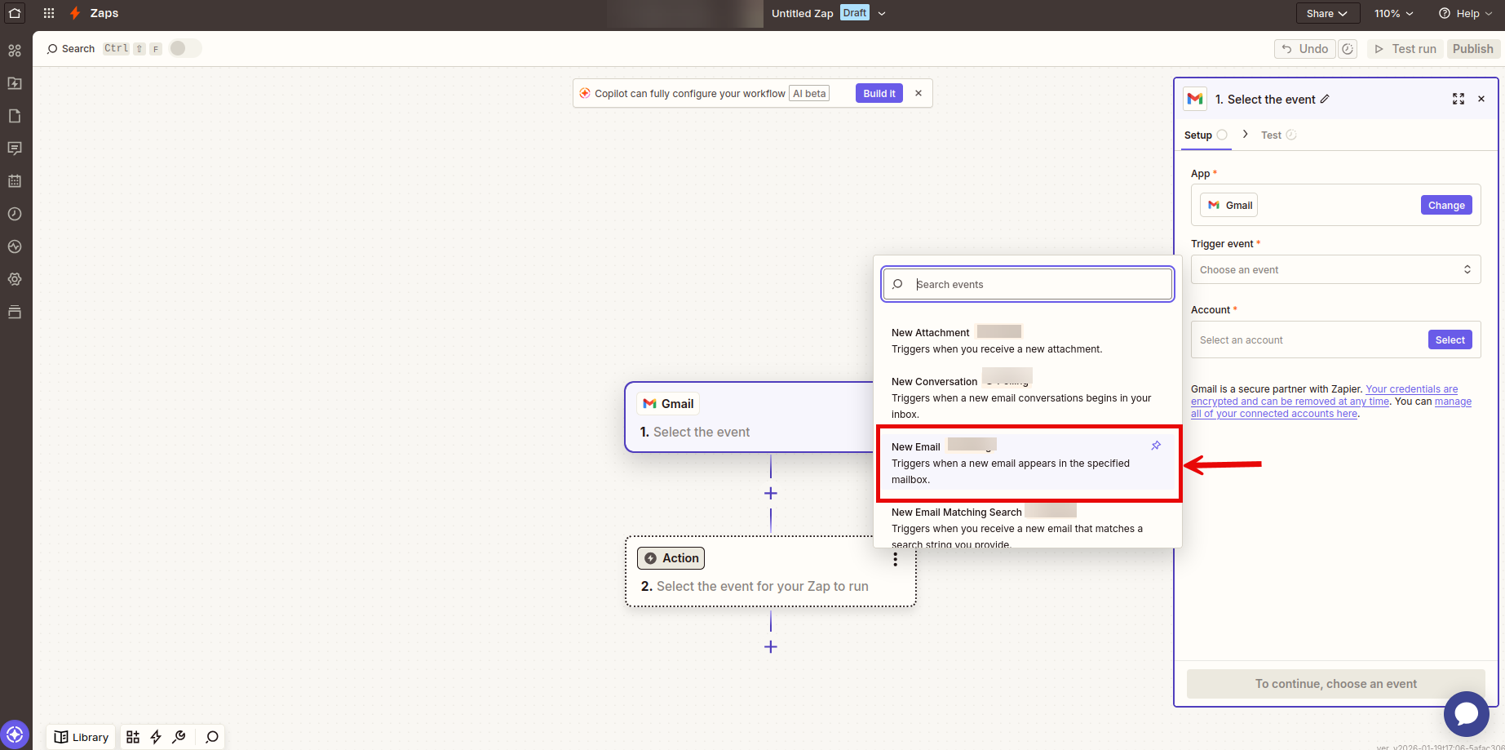Open the three-dot menu on Action step

tap(895, 559)
